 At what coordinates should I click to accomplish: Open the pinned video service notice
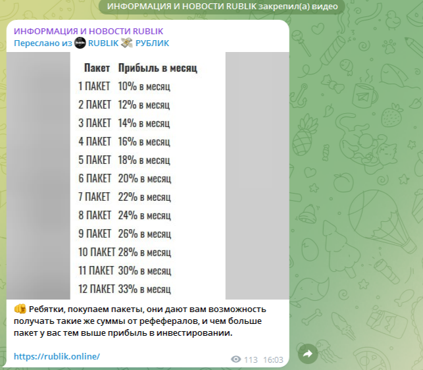pyautogui.click(x=222, y=7)
